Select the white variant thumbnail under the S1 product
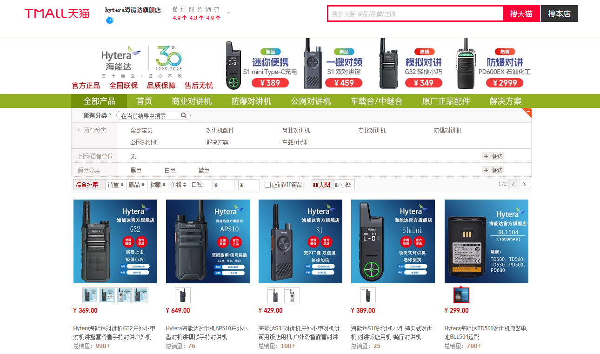This screenshot has width=600, height=354. (292, 295)
